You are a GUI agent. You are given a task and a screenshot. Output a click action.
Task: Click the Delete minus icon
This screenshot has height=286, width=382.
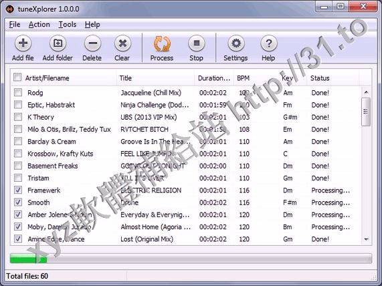pos(92,43)
